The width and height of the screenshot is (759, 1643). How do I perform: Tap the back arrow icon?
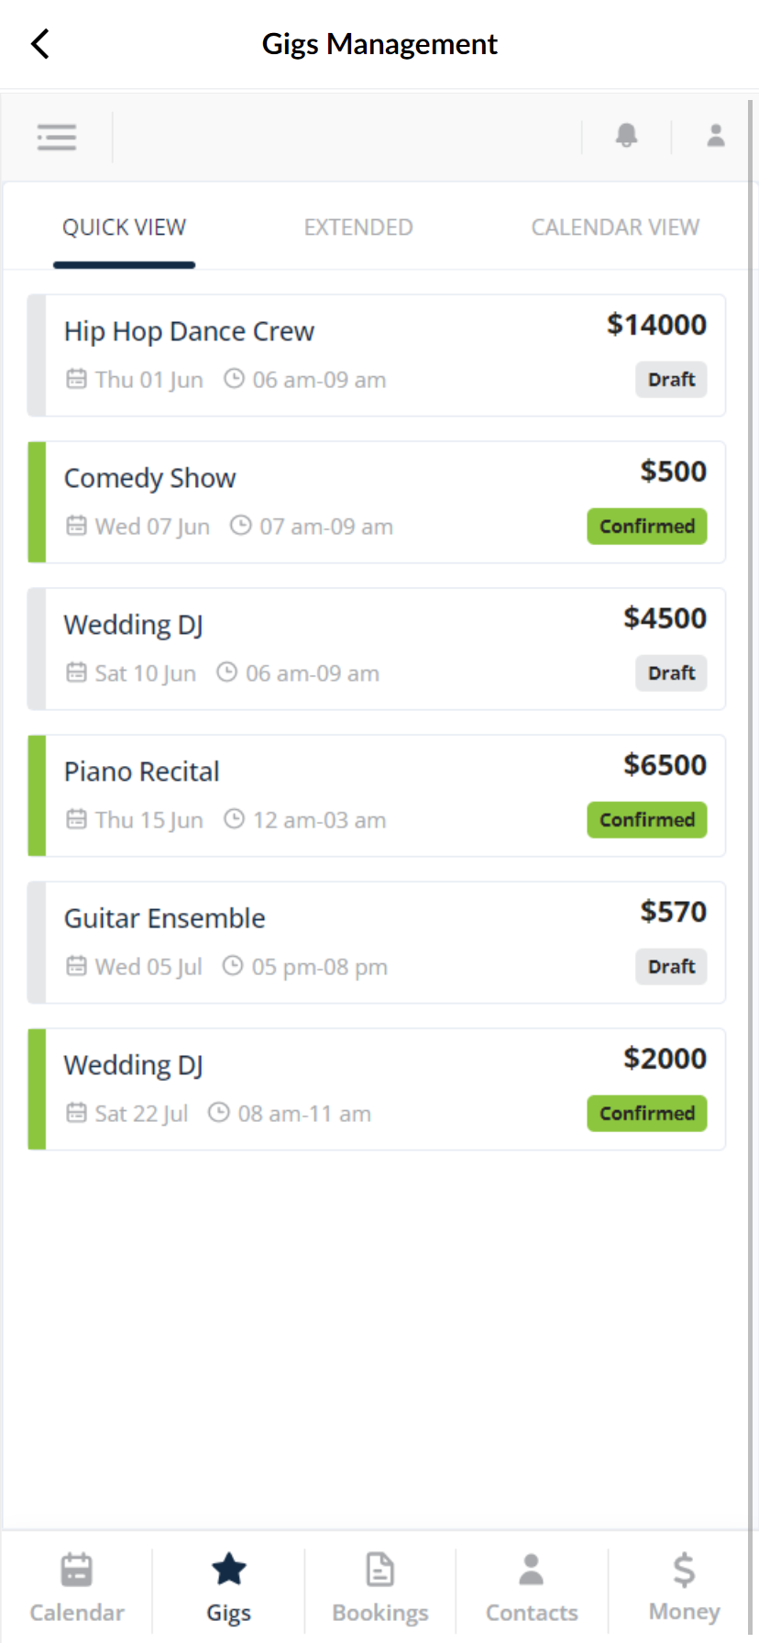coord(40,44)
